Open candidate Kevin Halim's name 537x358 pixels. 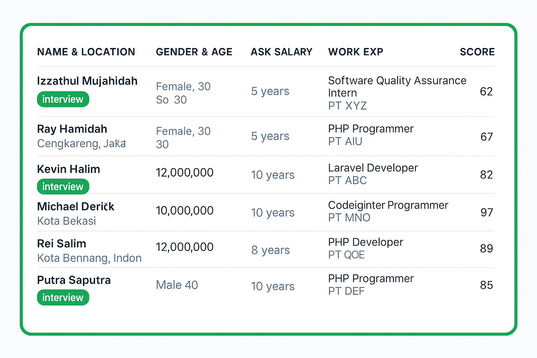click(x=69, y=169)
